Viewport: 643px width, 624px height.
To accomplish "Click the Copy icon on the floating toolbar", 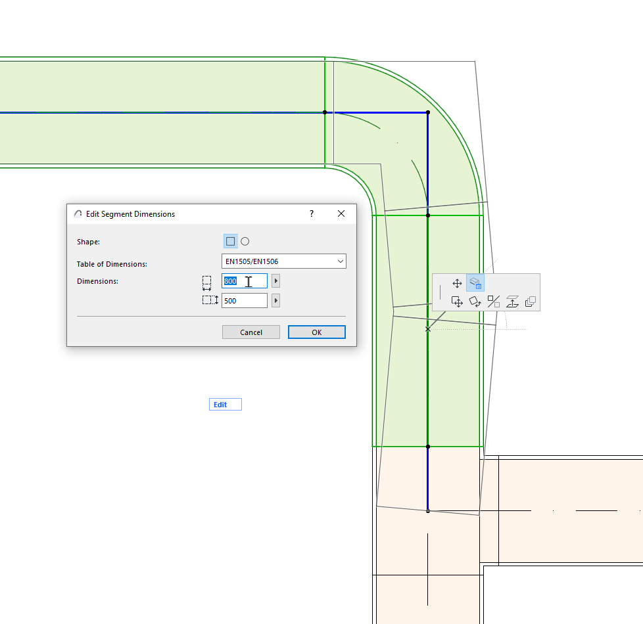I will [530, 301].
